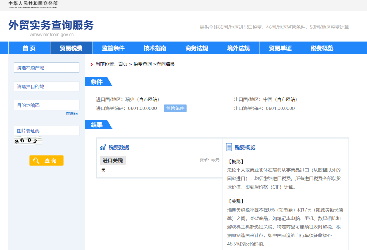Screen dimensions: 367x250
Task: Focus the 目的地编码 input field
Action: [x=47, y=105]
